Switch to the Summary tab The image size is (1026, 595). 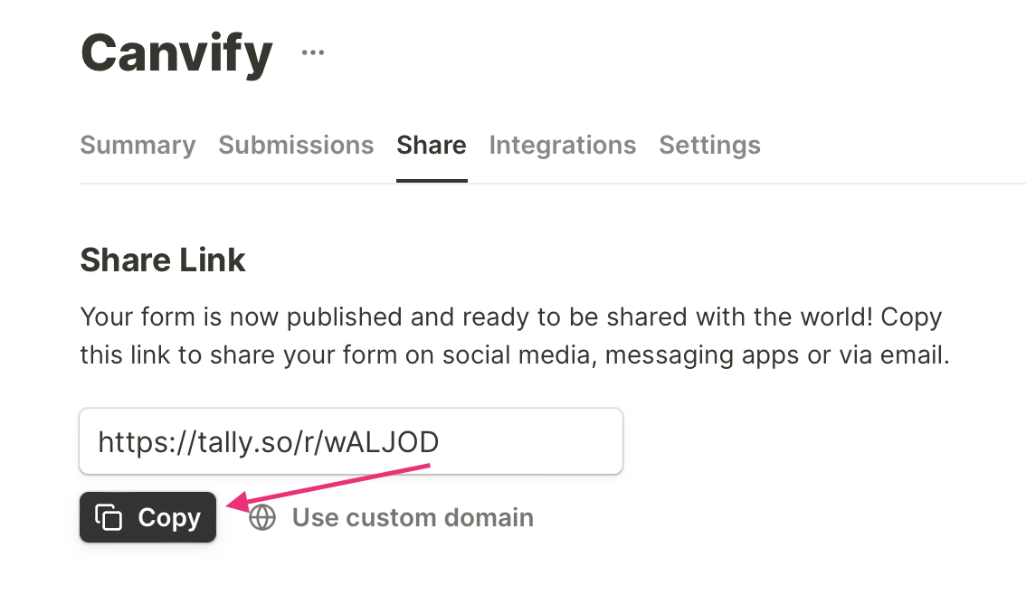coord(138,146)
